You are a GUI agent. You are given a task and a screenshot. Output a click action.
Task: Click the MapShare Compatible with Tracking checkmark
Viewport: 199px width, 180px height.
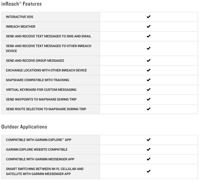(148, 80)
